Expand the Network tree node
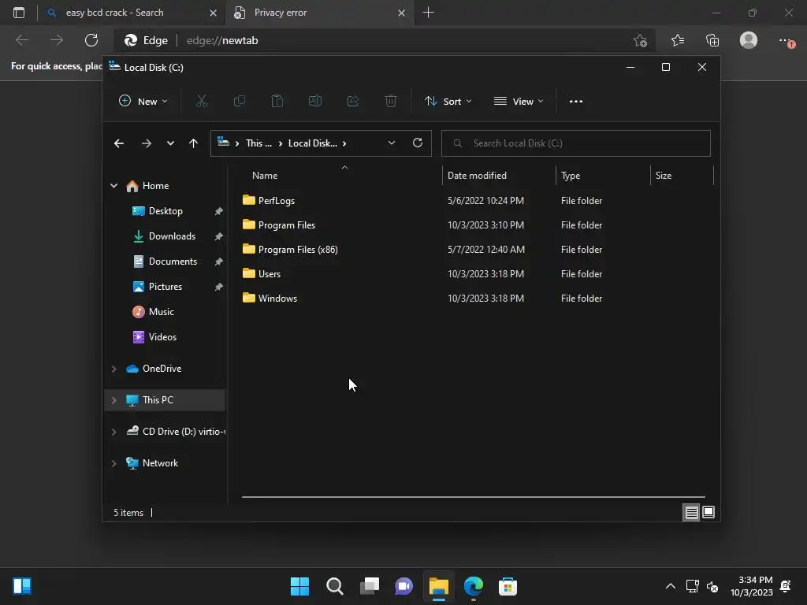The height and width of the screenshot is (605, 807). [113, 463]
